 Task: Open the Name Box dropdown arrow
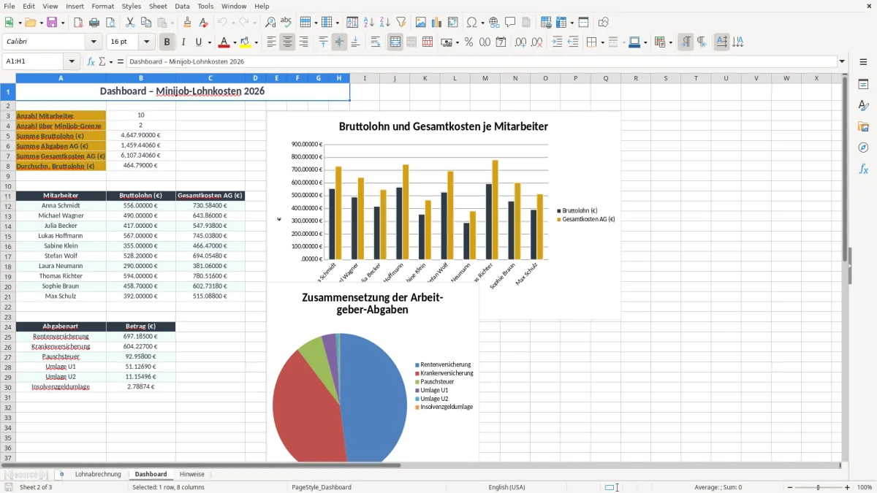pyautogui.click(x=72, y=61)
